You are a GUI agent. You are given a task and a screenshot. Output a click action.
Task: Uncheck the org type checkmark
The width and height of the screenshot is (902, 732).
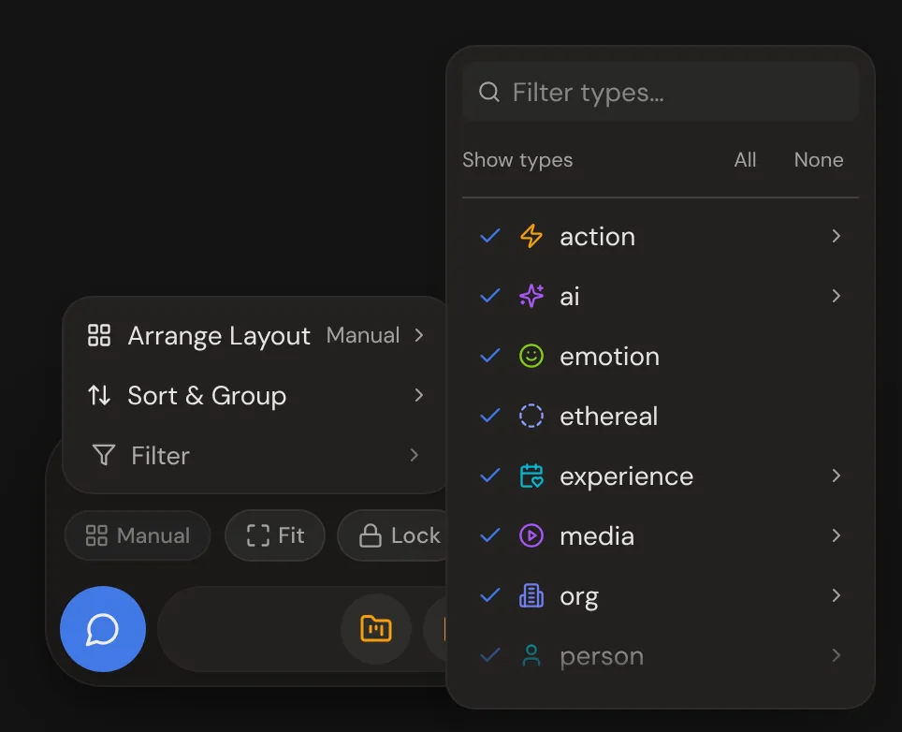(x=490, y=595)
